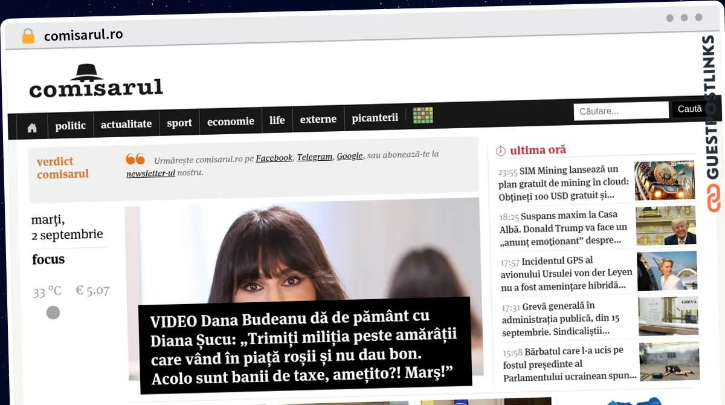Focus the Căutare search input field

[x=621, y=111]
